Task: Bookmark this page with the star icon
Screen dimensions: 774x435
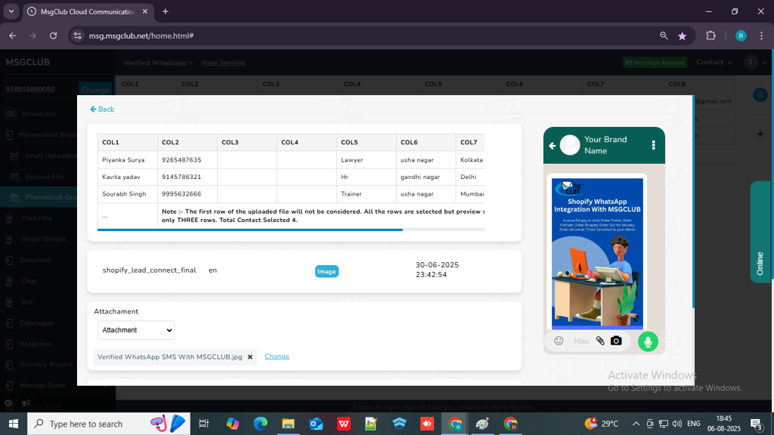Action: click(x=683, y=35)
